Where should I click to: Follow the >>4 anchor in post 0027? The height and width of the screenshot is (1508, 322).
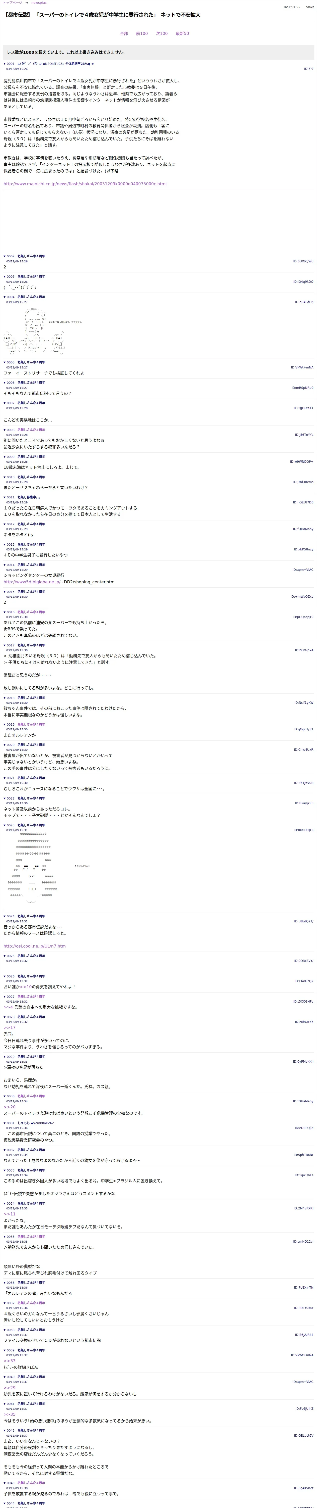(x=8, y=1008)
